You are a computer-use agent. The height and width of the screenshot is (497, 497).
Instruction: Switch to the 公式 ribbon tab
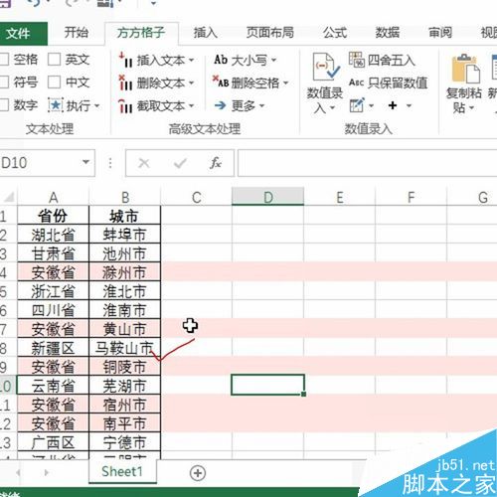(335, 33)
